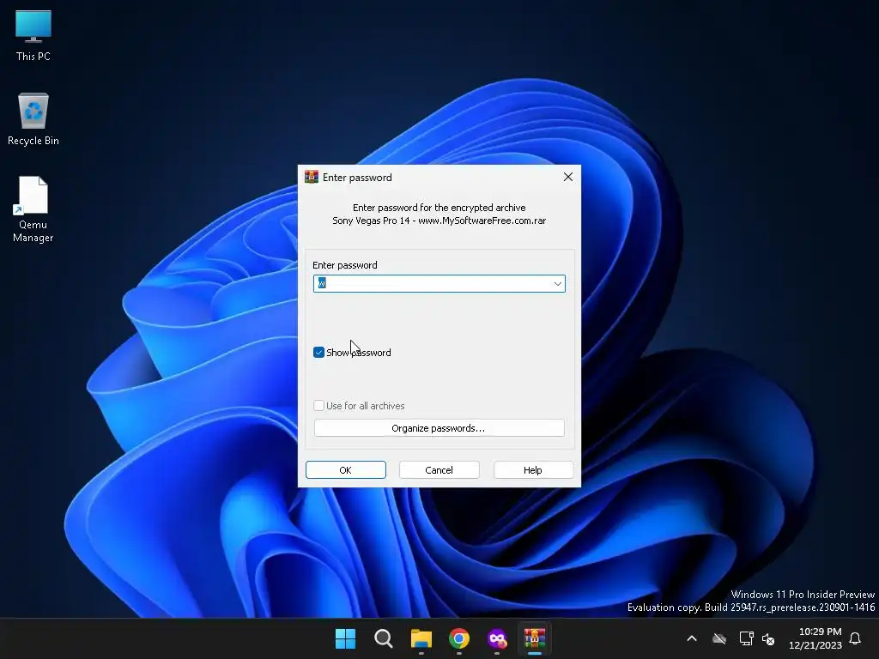Open the Recycle Bin desktop icon
The image size is (879, 659).
33,118
